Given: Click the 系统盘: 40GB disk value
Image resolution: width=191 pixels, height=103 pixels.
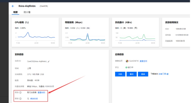Looking at the screenshot, I should tap(33, 80).
